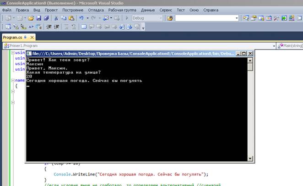Click the console window title bar icon

point(29,54)
